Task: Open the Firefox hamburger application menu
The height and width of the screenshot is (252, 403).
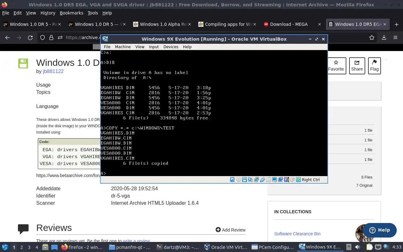Action: click(395, 37)
